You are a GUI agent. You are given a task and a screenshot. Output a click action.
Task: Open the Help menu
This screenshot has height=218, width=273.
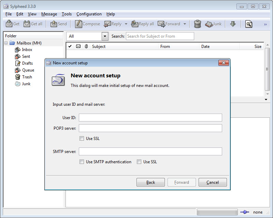coord(111,14)
